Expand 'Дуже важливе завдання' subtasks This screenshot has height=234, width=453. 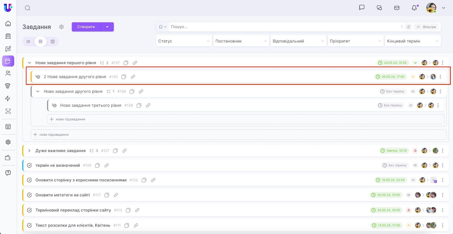click(29, 151)
